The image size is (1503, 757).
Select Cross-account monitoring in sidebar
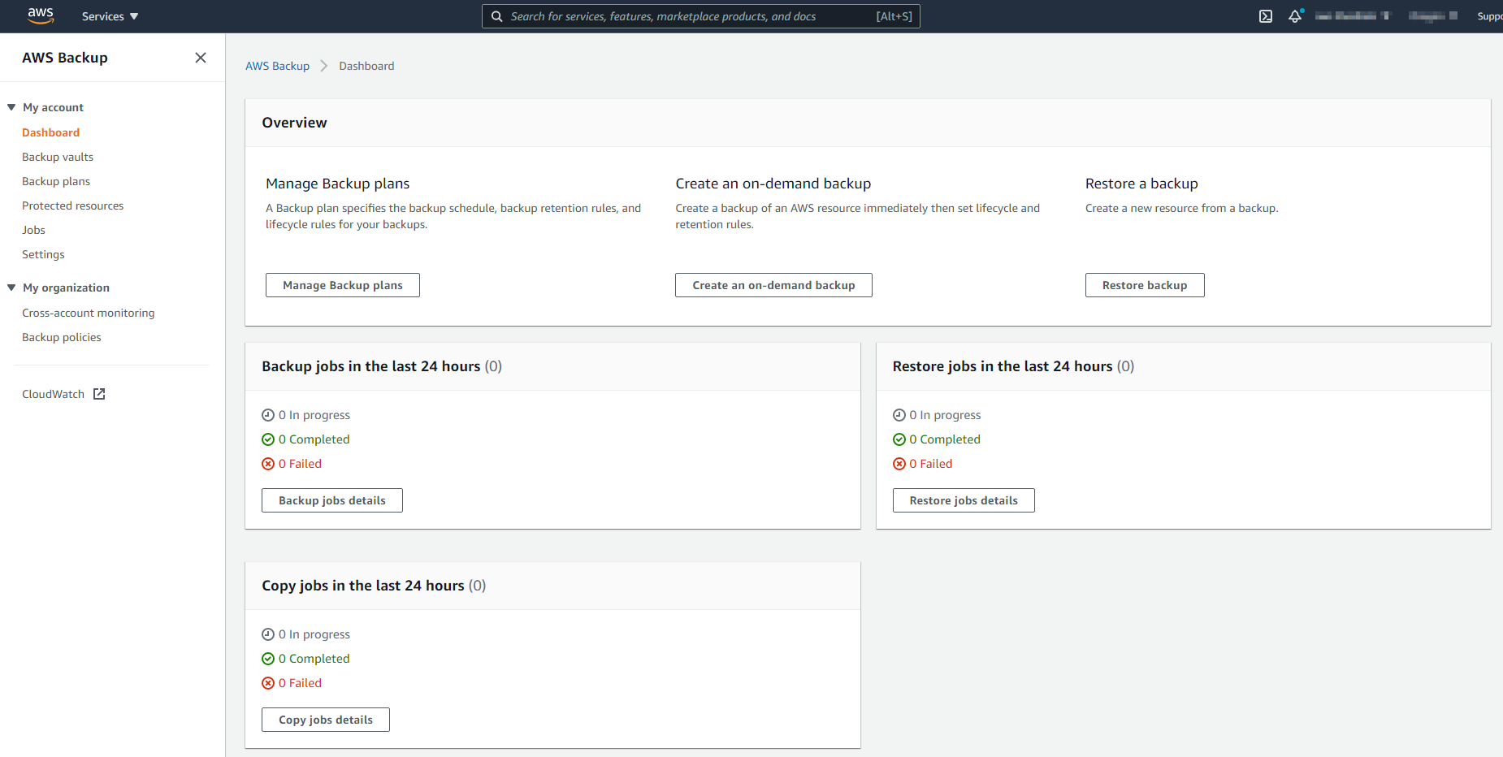89,313
